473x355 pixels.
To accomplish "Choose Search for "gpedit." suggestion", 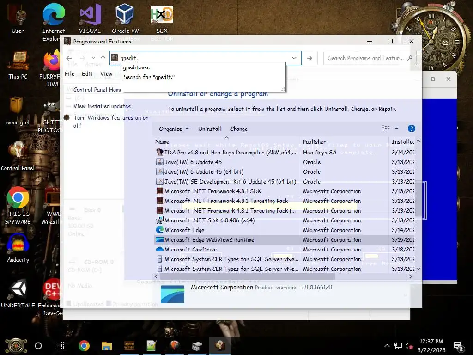I will (203, 77).
